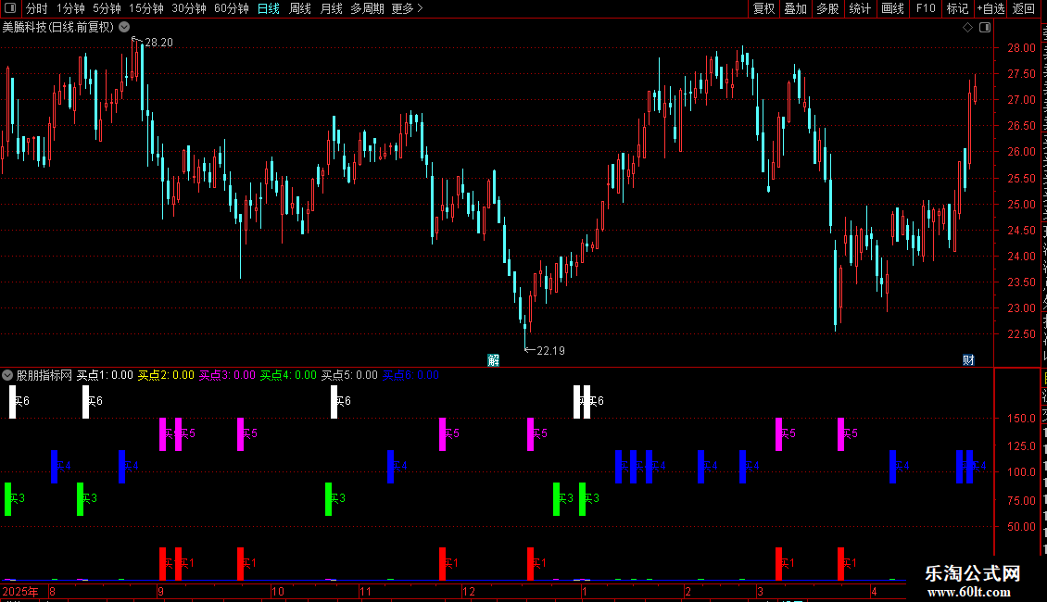Click the 22.50 price axis label

(x=1022, y=334)
